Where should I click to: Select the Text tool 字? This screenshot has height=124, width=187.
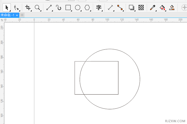click(99, 8)
